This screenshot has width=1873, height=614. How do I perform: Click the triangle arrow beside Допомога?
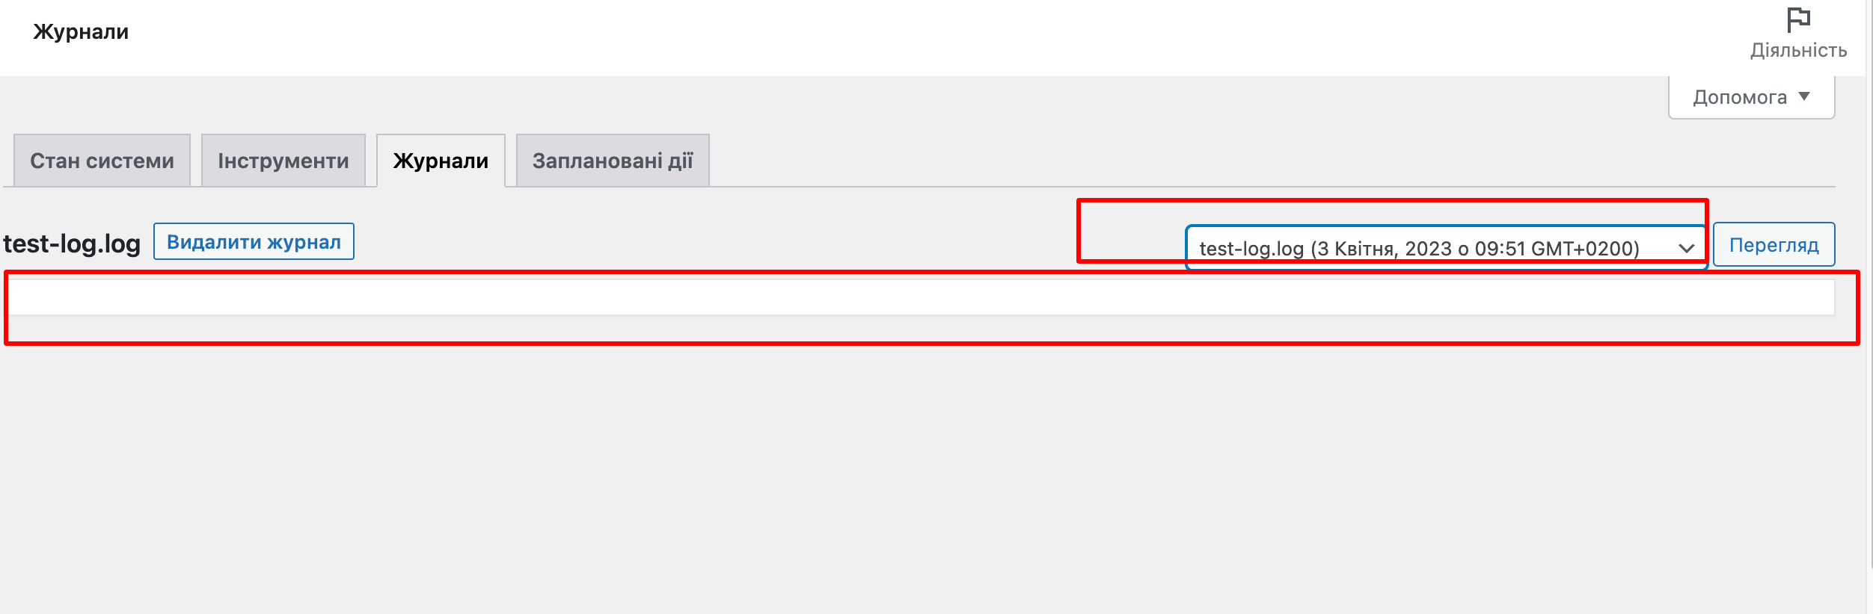(1804, 96)
